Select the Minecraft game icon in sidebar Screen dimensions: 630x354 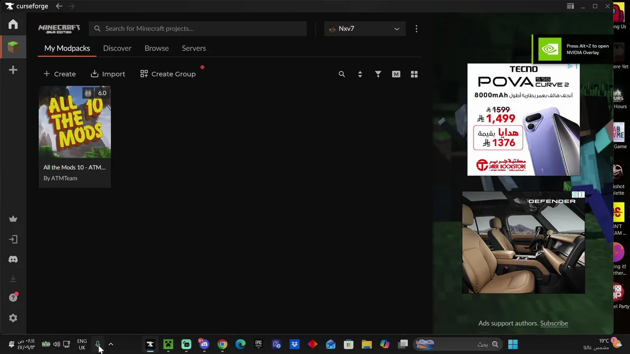(x=13, y=47)
